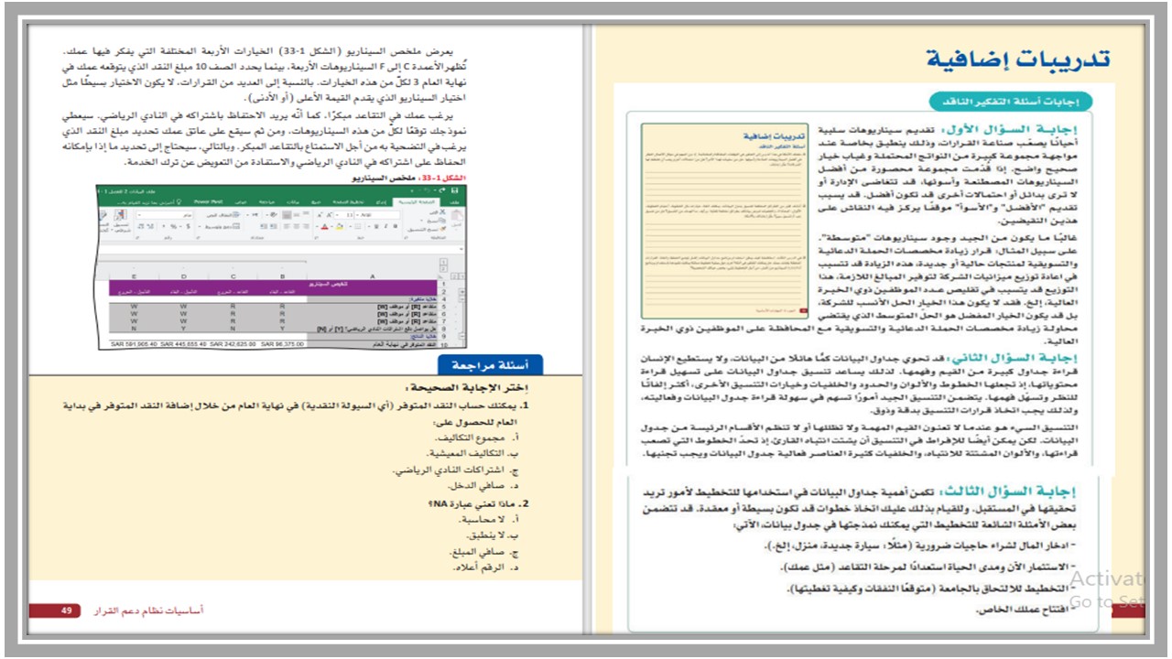The image size is (1172, 659).
Task: Select column header A in the Excel figure
Action: point(373,276)
